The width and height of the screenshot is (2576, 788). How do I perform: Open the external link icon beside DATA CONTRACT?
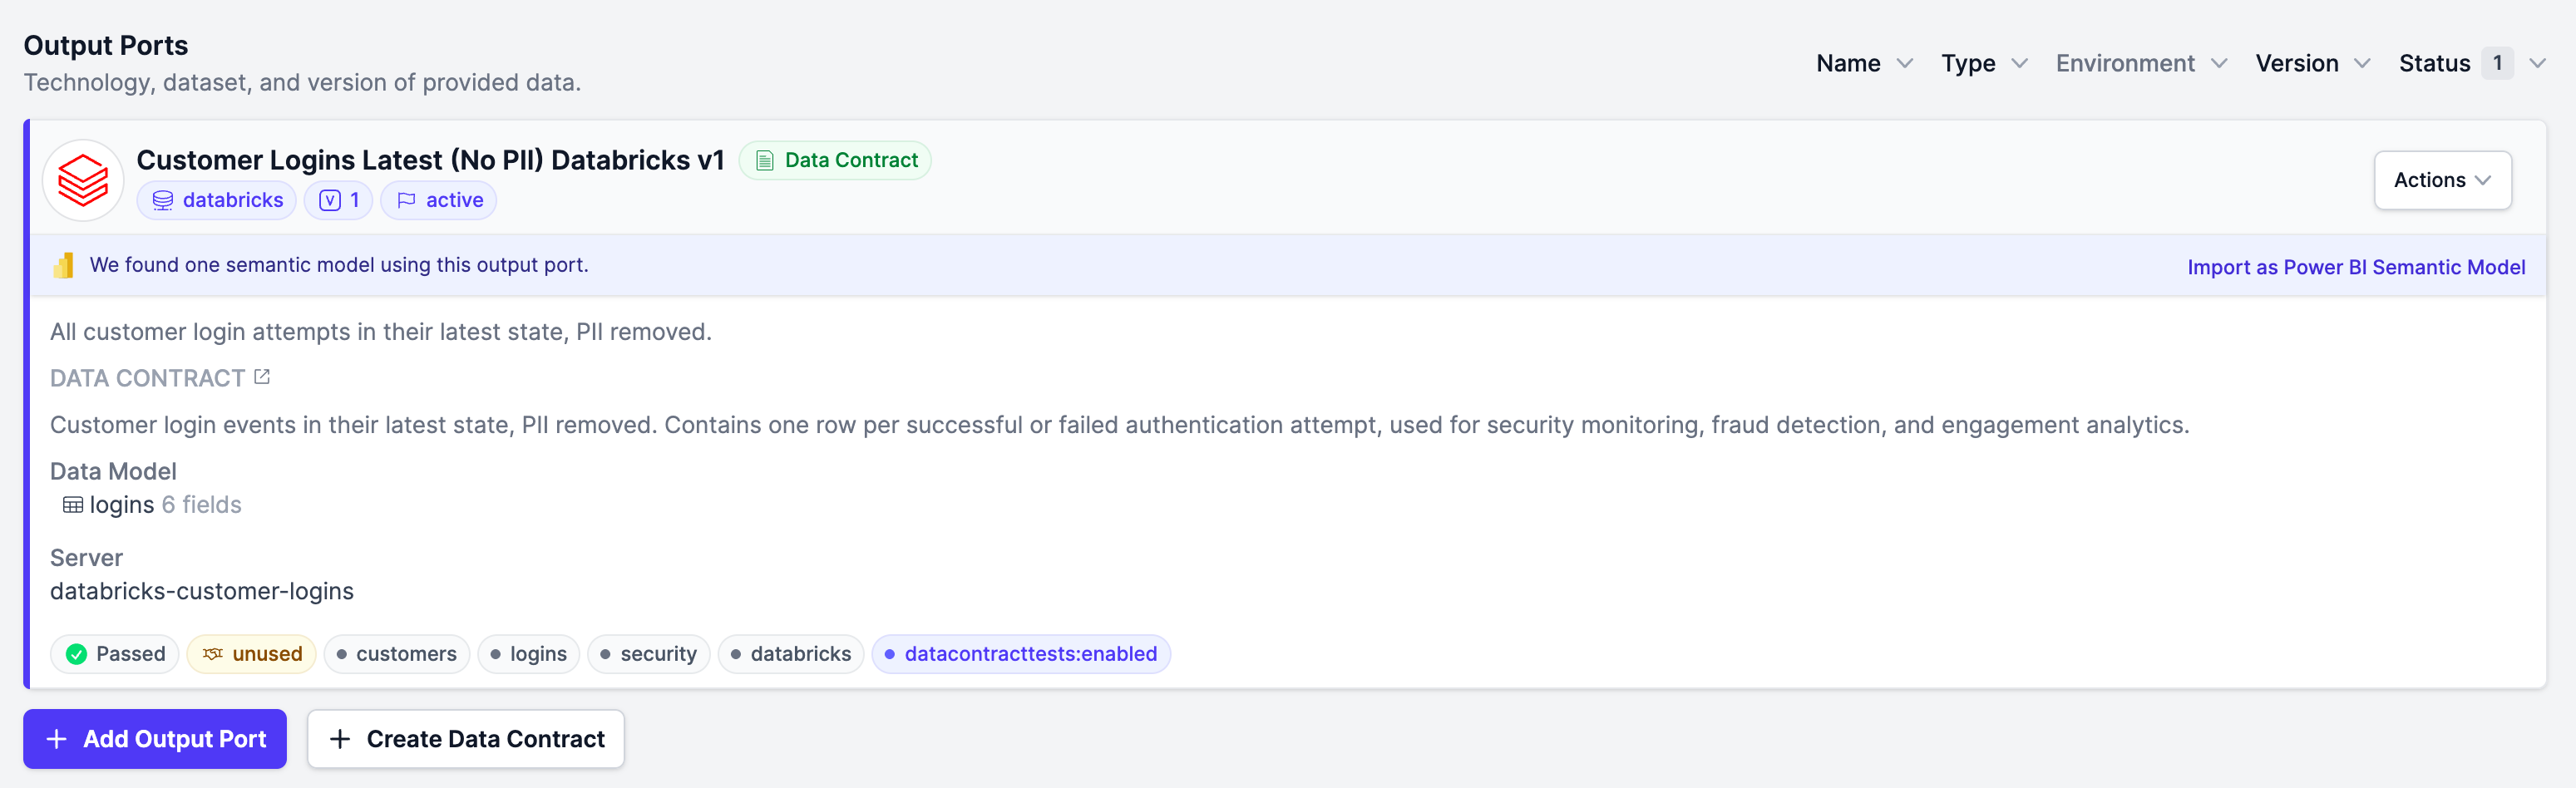click(x=262, y=377)
